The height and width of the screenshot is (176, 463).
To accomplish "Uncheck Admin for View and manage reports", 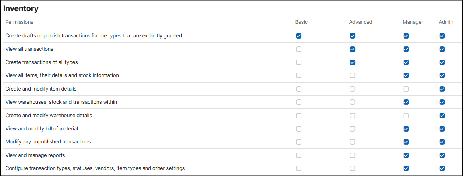I will 442,155.
